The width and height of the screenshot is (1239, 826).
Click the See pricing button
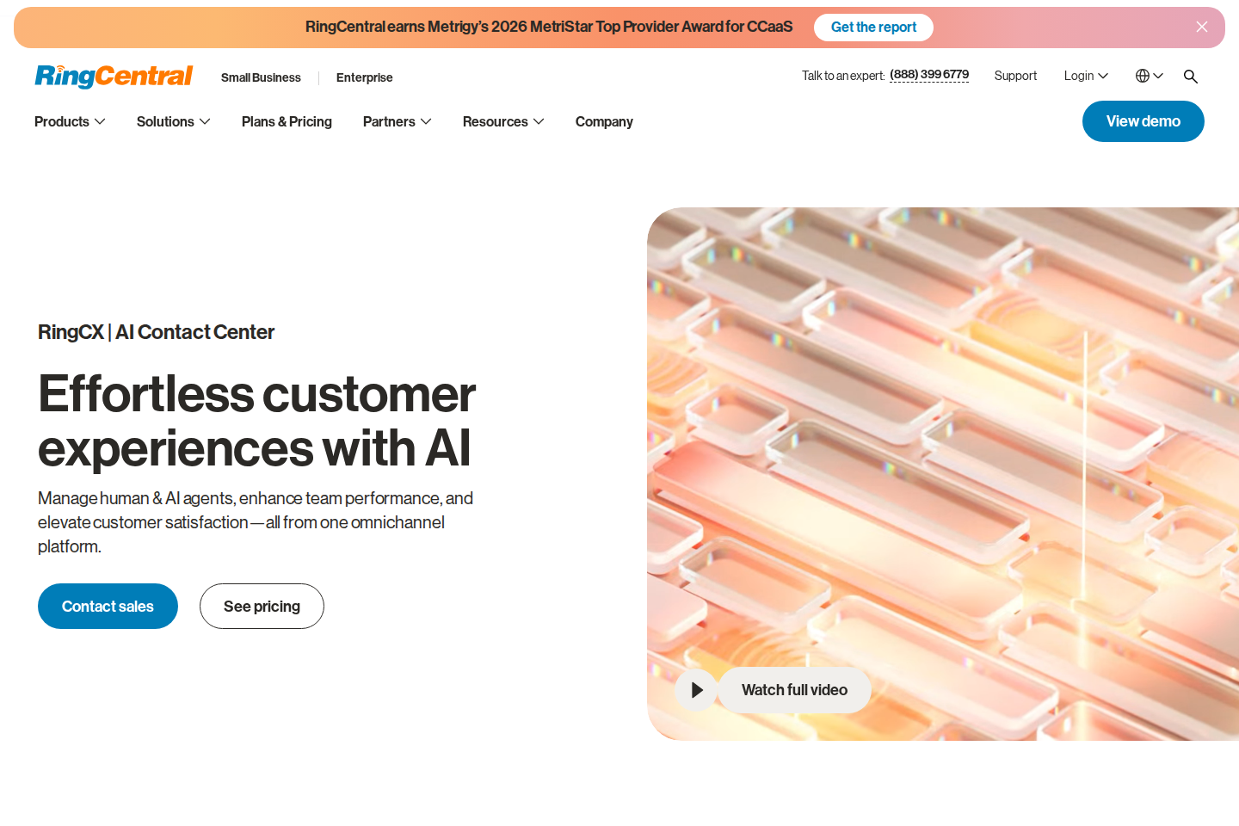(262, 607)
